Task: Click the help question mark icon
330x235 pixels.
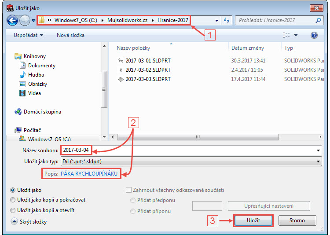Action: click(x=314, y=35)
